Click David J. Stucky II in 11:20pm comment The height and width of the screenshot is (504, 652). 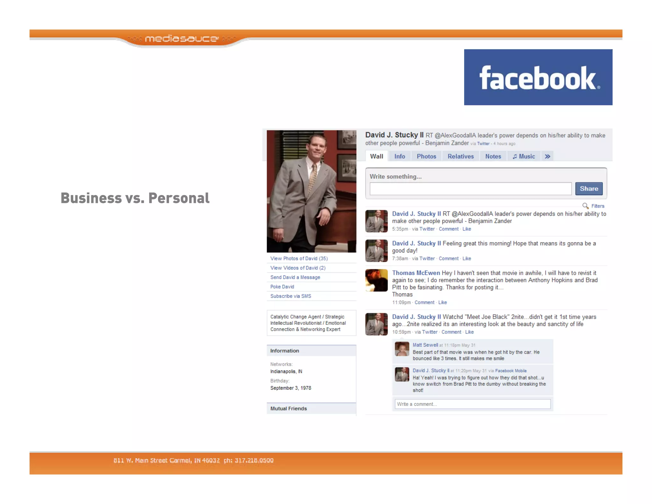click(431, 371)
